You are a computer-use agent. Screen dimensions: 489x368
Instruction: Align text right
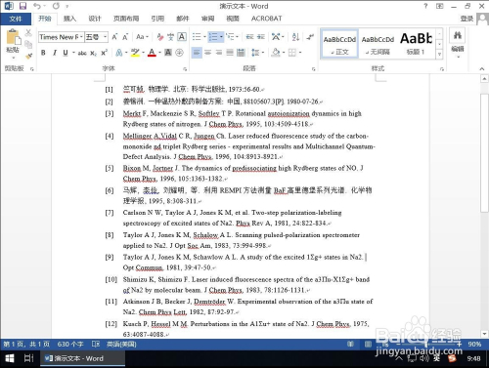point(219,53)
